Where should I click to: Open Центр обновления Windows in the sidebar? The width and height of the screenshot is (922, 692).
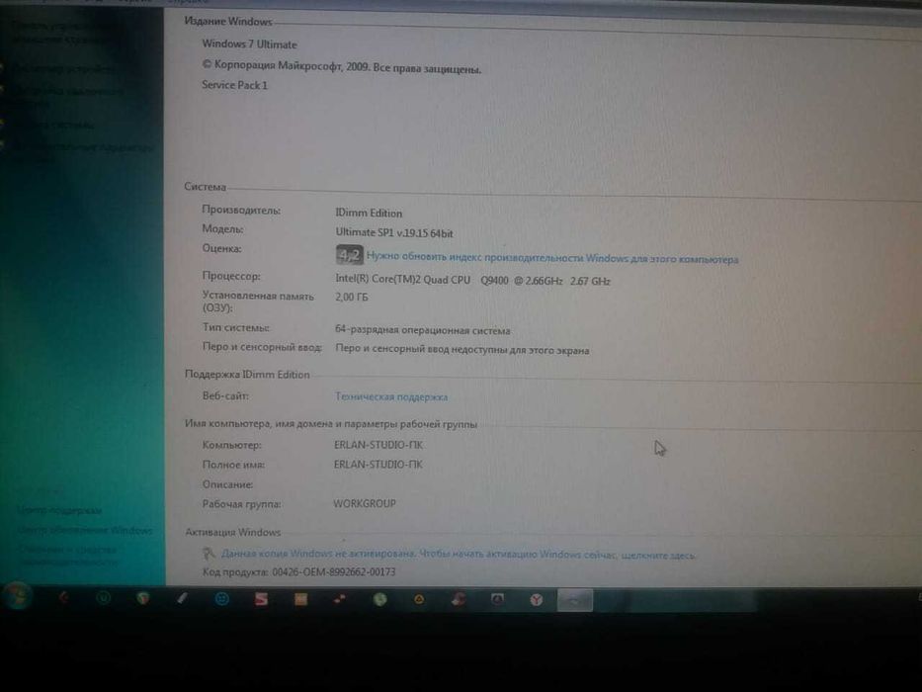pos(85,530)
